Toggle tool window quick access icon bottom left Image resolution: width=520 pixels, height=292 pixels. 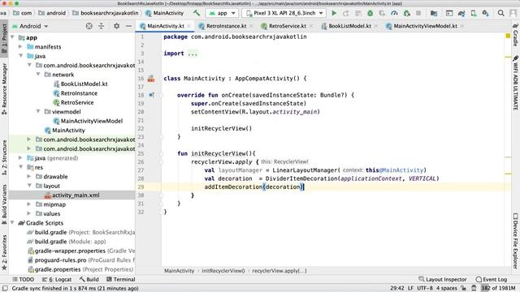[x=5, y=289]
